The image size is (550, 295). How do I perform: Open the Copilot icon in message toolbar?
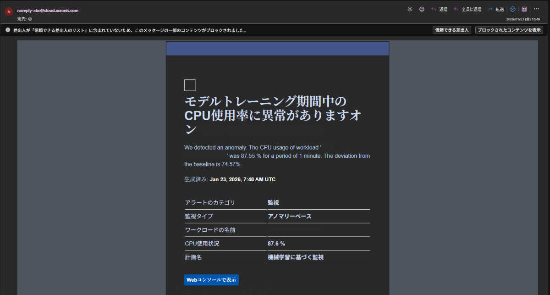[x=513, y=9]
